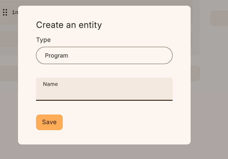Click the six-dot drag handle icon
The width and height of the screenshot is (228, 159).
[x=5, y=12]
